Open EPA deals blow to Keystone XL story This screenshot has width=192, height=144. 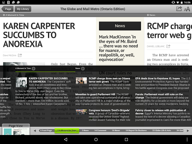tap(163, 83)
